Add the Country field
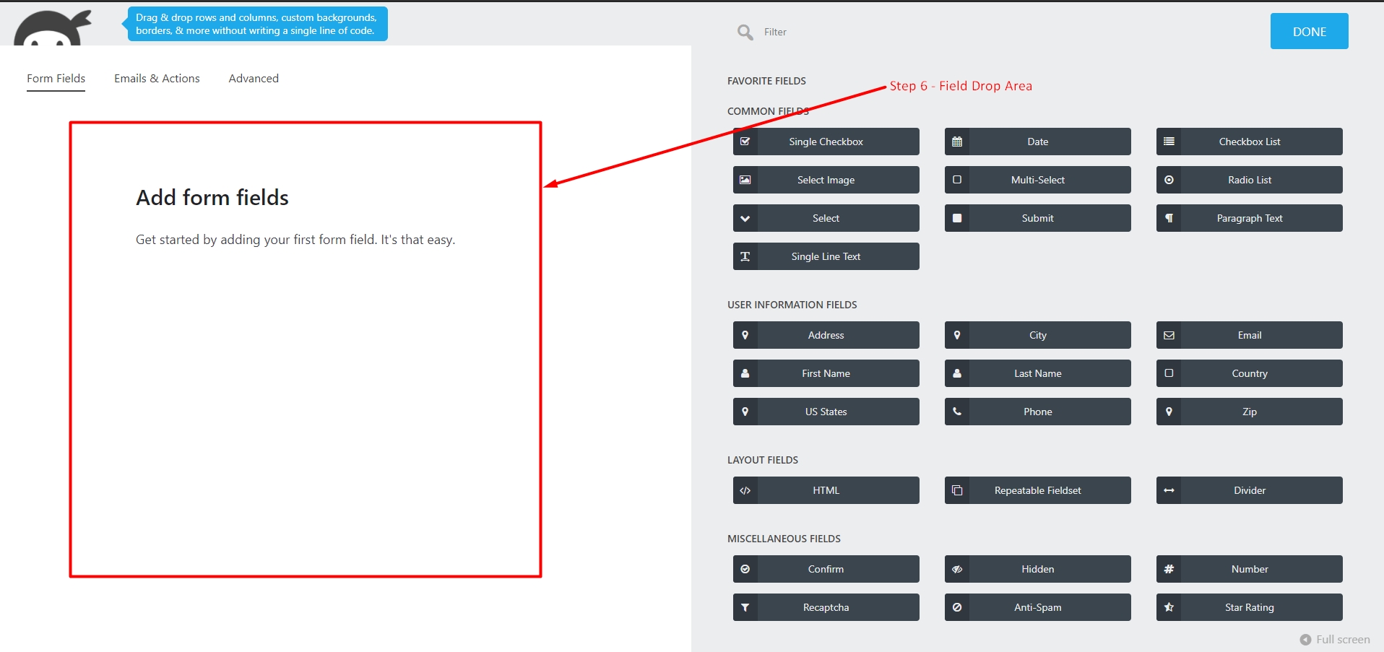1384x652 pixels. pos(1249,373)
